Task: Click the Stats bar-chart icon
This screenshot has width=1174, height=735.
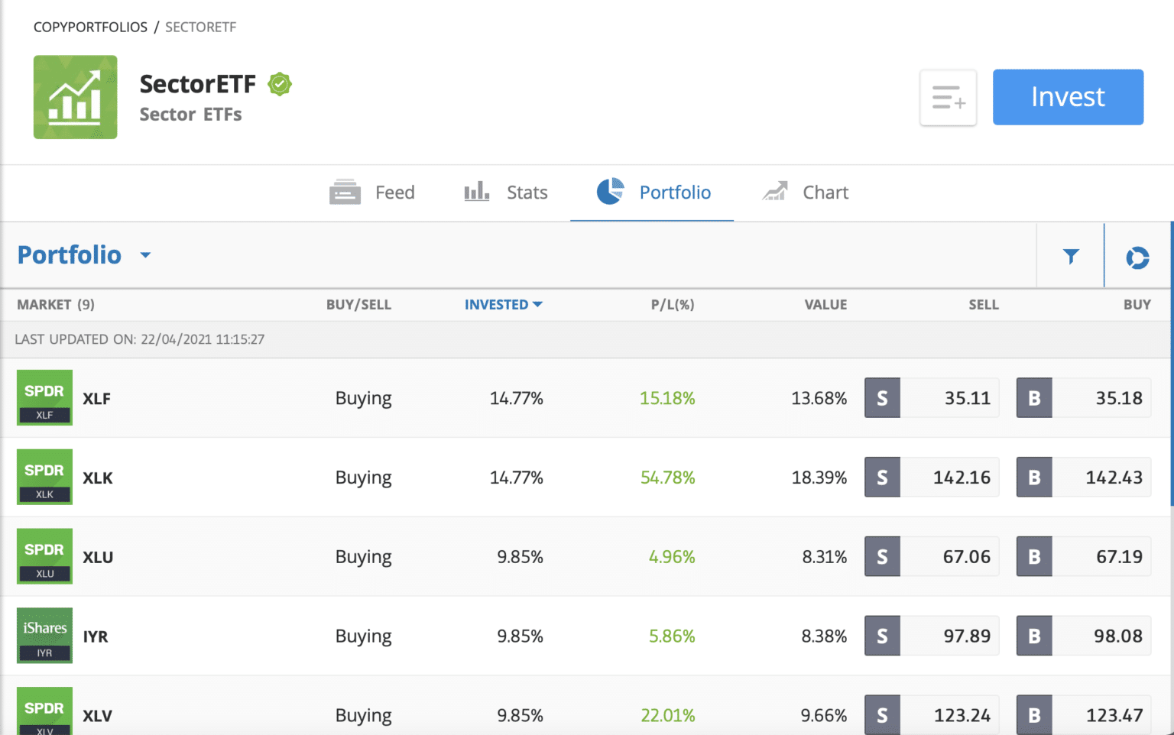Action: [x=476, y=192]
